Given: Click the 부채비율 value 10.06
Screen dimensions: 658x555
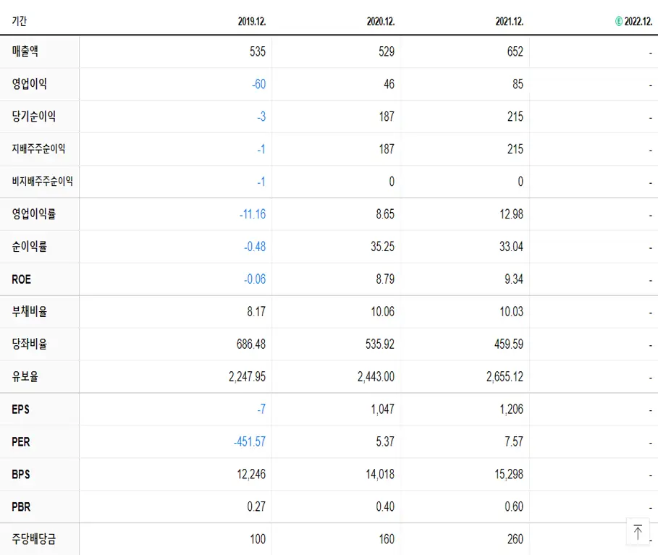Looking at the screenshot, I should pyautogui.click(x=383, y=312).
